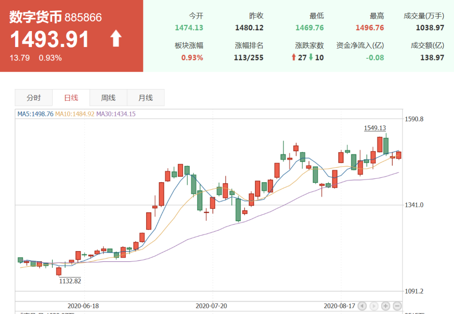Screen dimensions: 454x314
Task: Select the 日线 daily chart tab
Action: pyautogui.click(x=71, y=98)
